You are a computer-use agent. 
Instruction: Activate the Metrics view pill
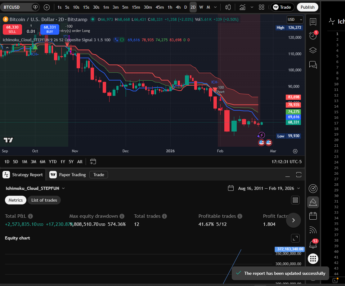point(16,200)
